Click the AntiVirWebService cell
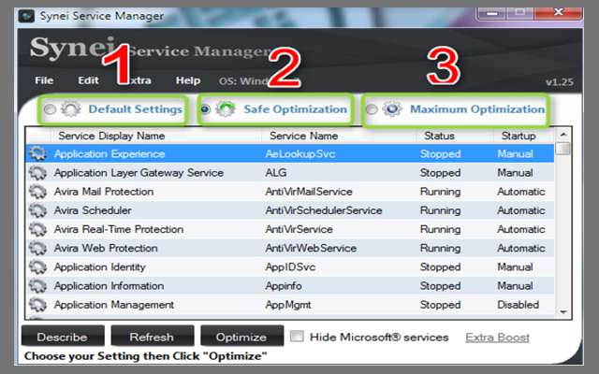 click(311, 249)
